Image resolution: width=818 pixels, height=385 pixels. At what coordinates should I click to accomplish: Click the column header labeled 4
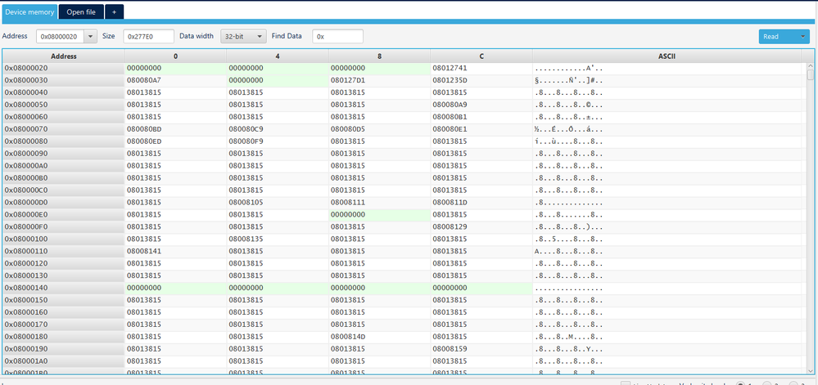[x=278, y=56]
